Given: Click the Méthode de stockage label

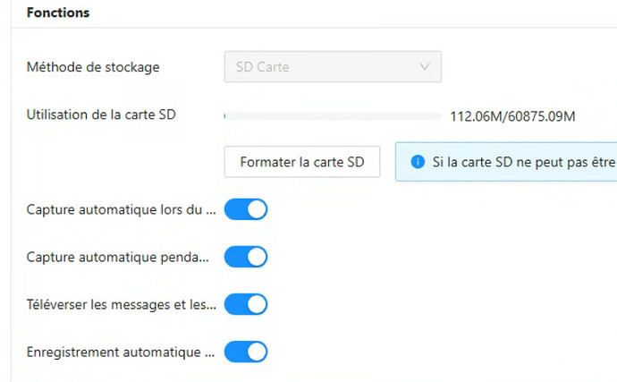Looking at the screenshot, I should pyautogui.click(x=94, y=66).
